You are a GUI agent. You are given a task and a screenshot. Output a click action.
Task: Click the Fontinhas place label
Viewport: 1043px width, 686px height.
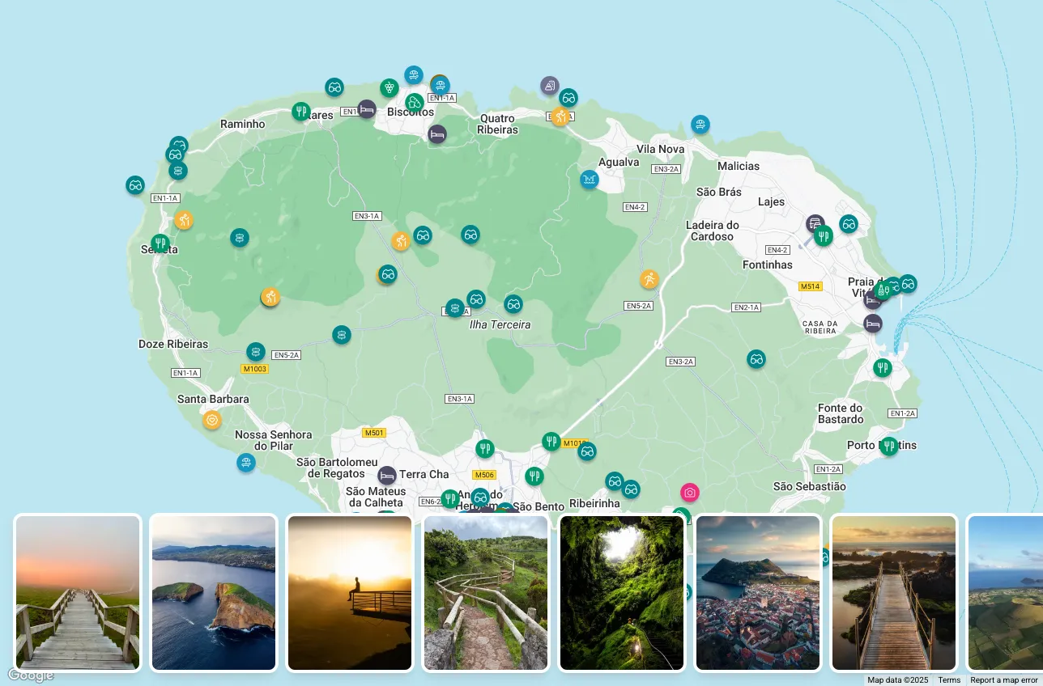[768, 265]
